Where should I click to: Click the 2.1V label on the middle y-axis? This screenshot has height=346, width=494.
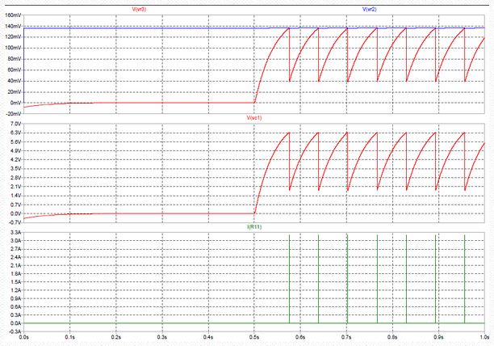point(14,187)
